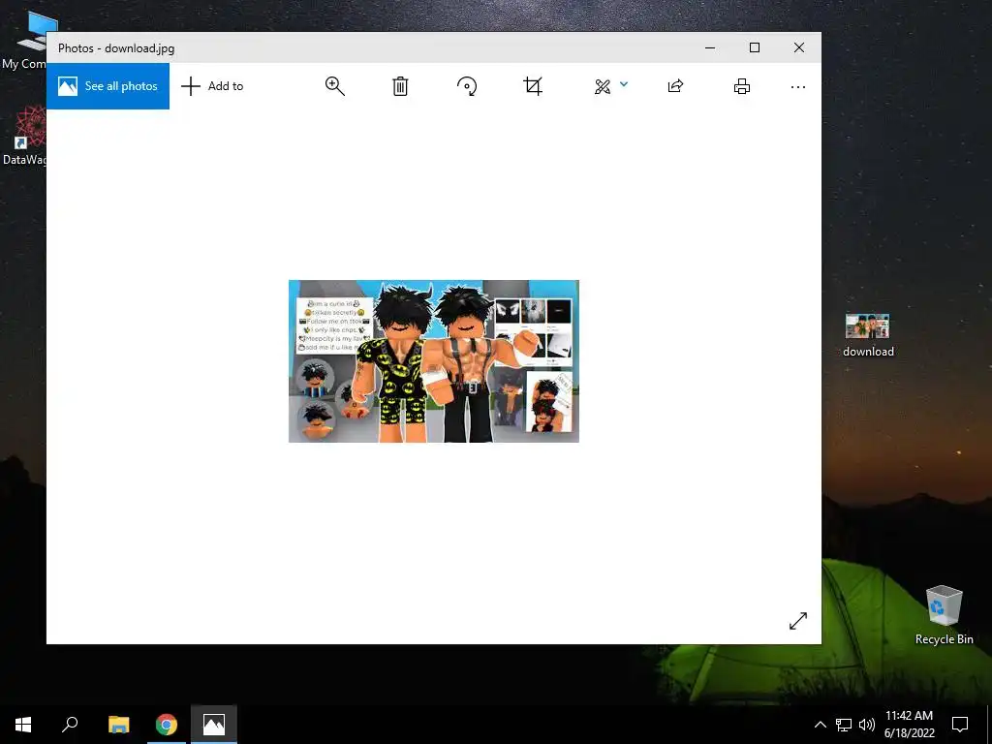The width and height of the screenshot is (992, 744).
Task: Maximize the Photos window
Action: tap(754, 47)
